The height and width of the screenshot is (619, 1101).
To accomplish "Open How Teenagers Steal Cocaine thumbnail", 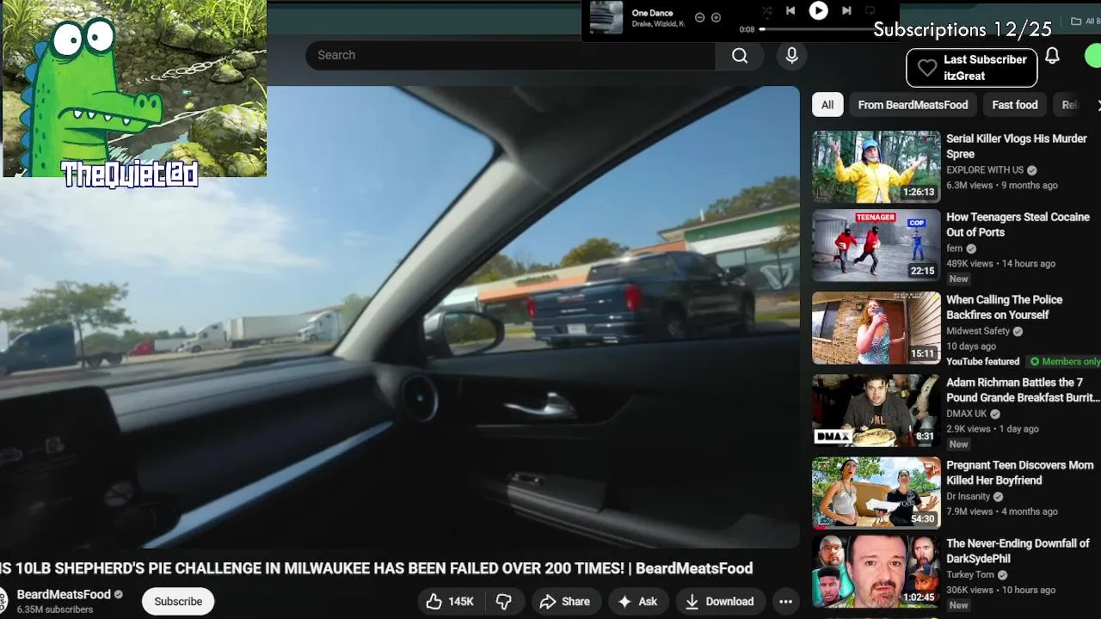I will (x=876, y=246).
